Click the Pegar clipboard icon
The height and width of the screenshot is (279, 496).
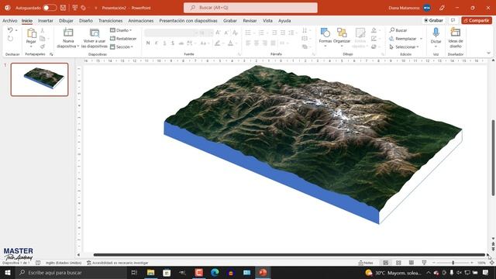pyautogui.click(x=31, y=33)
